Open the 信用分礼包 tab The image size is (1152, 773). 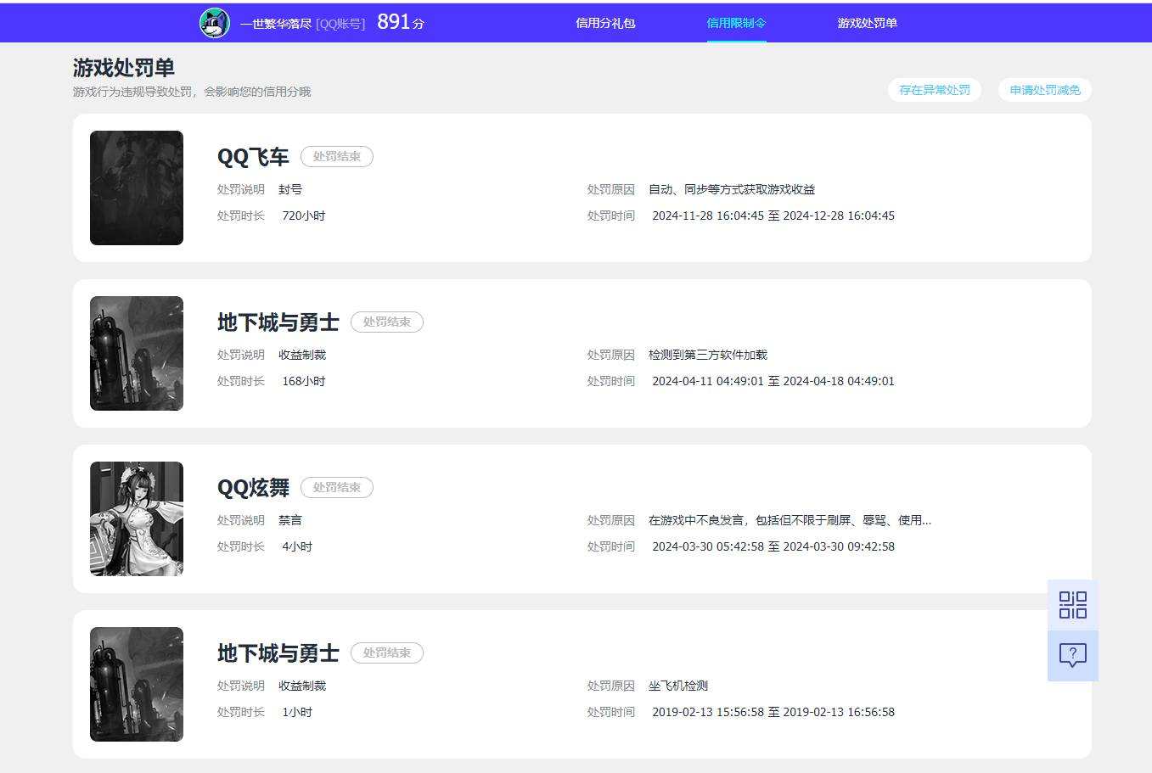point(605,23)
